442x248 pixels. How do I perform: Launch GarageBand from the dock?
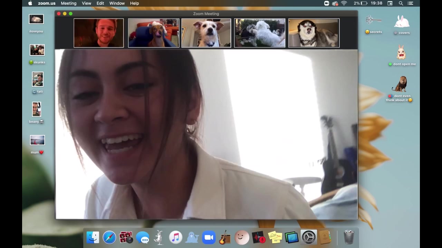[x=225, y=237]
